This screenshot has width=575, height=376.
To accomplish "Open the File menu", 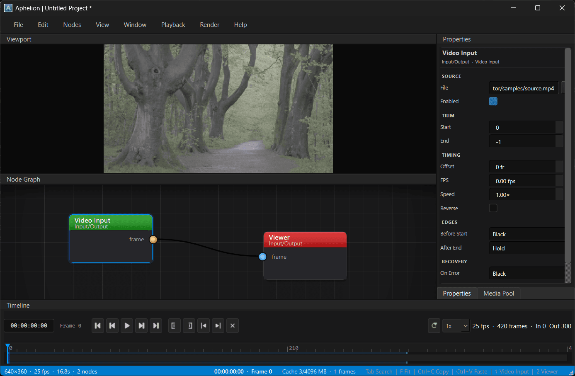I will pyautogui.click(x=19, y=25).
